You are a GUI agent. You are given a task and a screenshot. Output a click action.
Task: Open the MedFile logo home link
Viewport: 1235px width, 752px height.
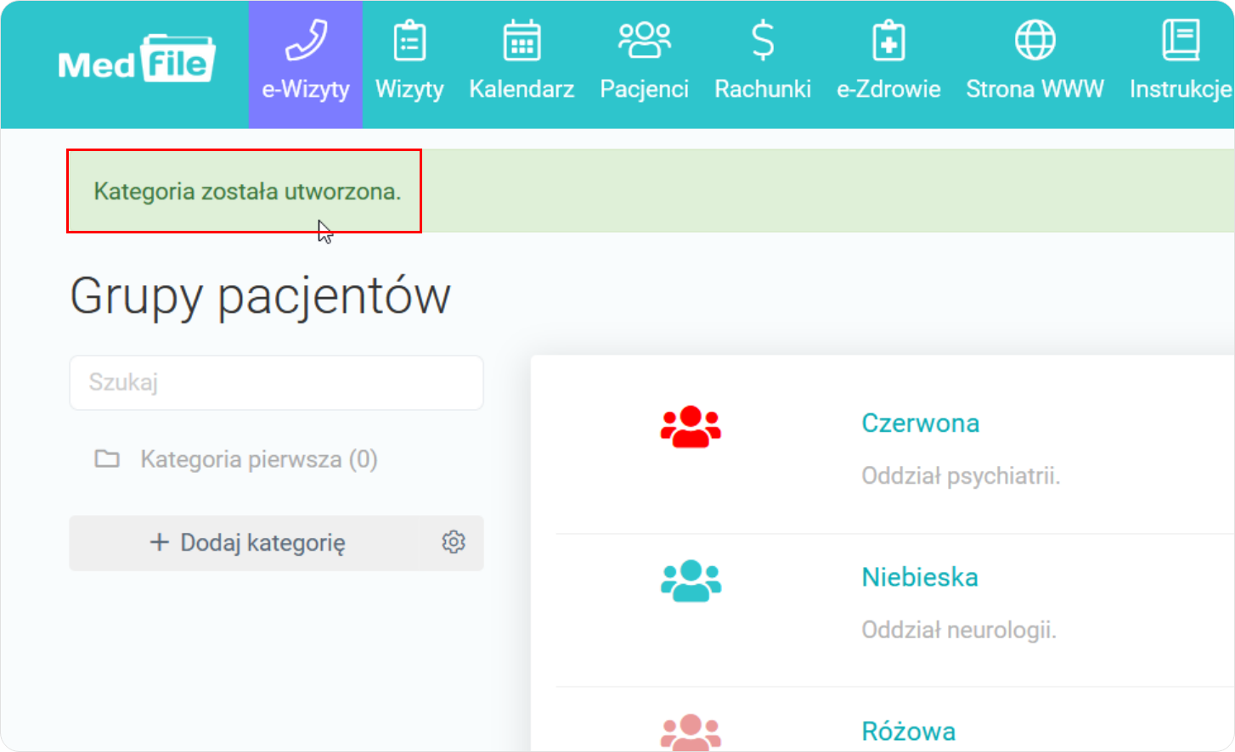(x=137, y=59)
